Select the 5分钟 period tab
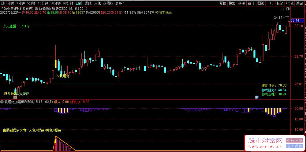306x152 pixels. 31,3
